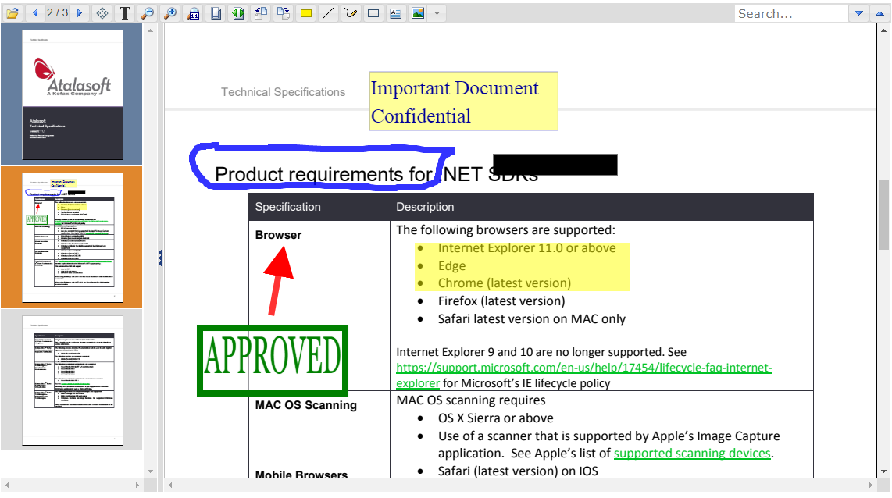Select the rectangle annotation tool

[373, 13]
